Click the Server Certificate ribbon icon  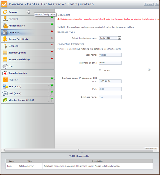click(x=5, y=39)
